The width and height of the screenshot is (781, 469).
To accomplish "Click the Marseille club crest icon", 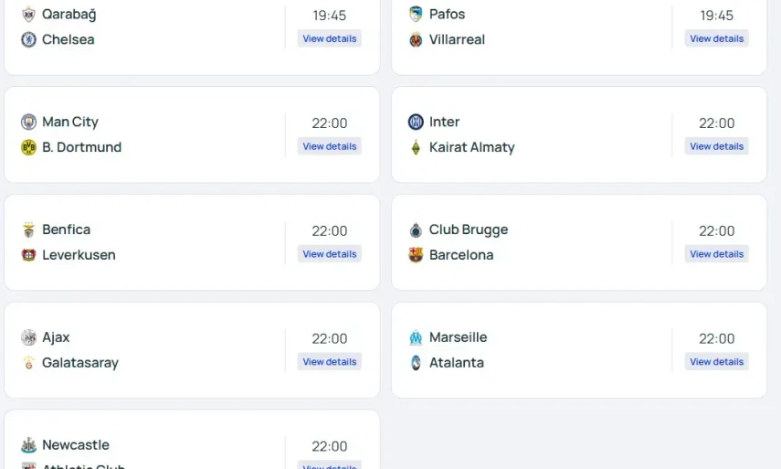I will (416, 338).
